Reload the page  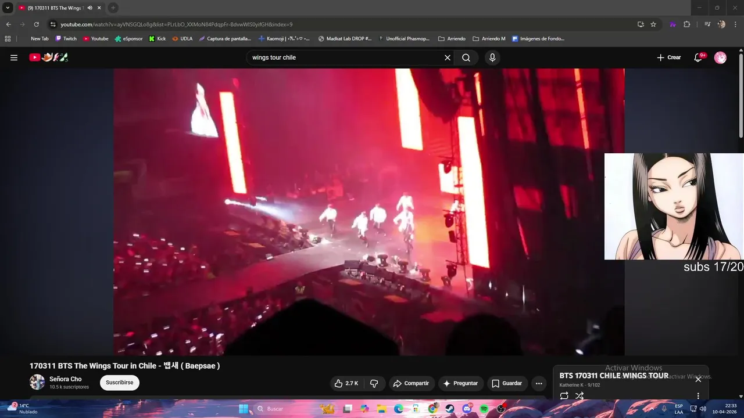36,24
